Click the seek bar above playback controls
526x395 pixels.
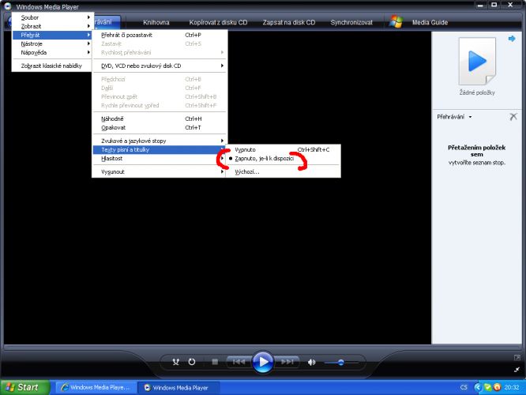[262, 348]
